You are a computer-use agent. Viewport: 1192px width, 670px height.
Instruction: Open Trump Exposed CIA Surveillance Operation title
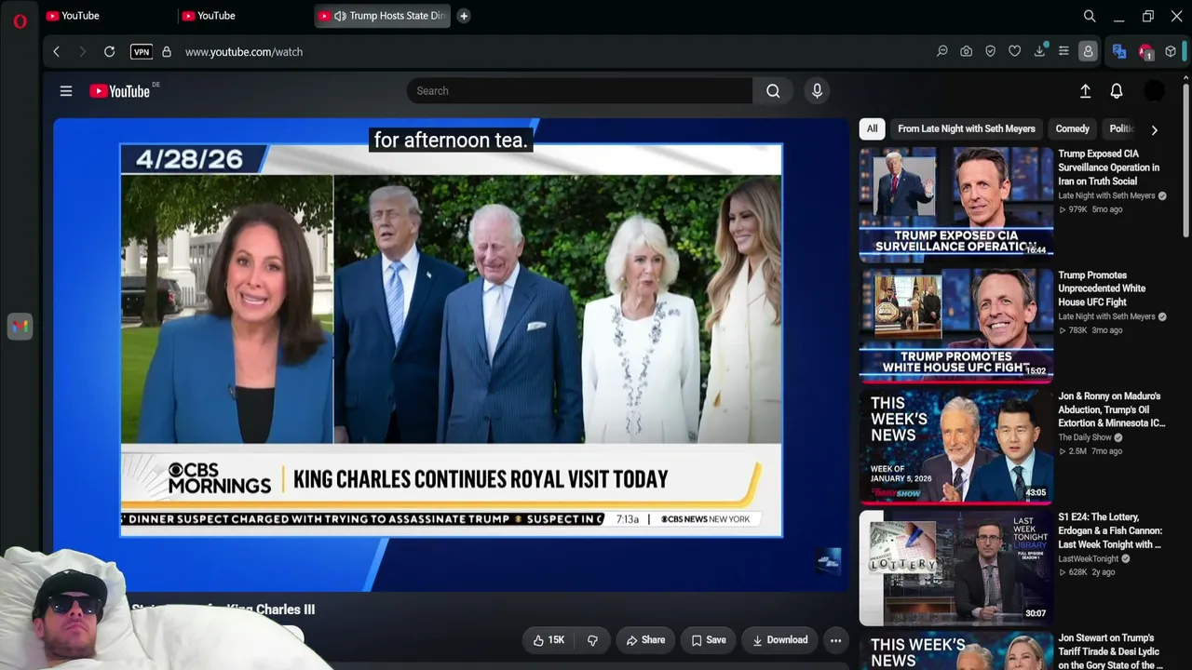tap(1109, 167)
